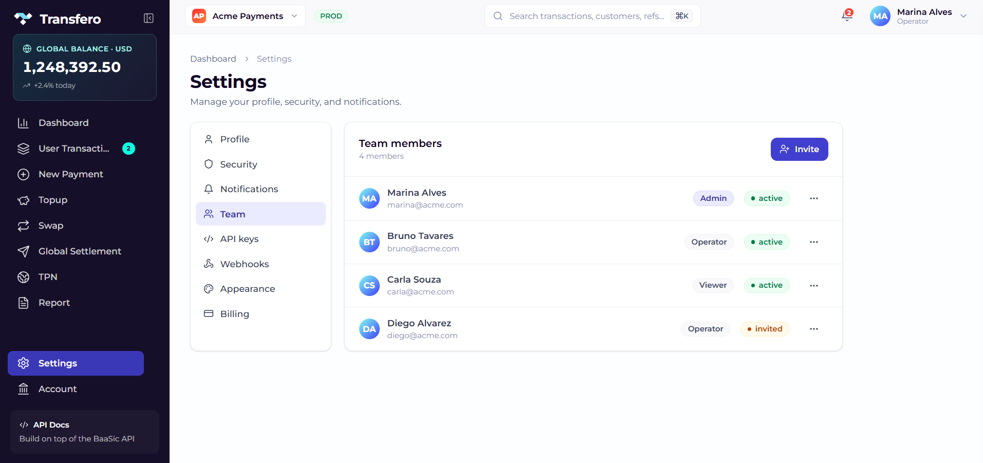Click the Topup piggy bank icon
Image resolution: width=983 pixels, height=463 pixels.
tap(23, 200)
